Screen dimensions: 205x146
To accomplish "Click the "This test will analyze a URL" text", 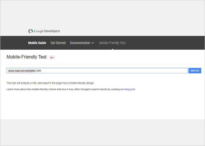I will [50, 83].
